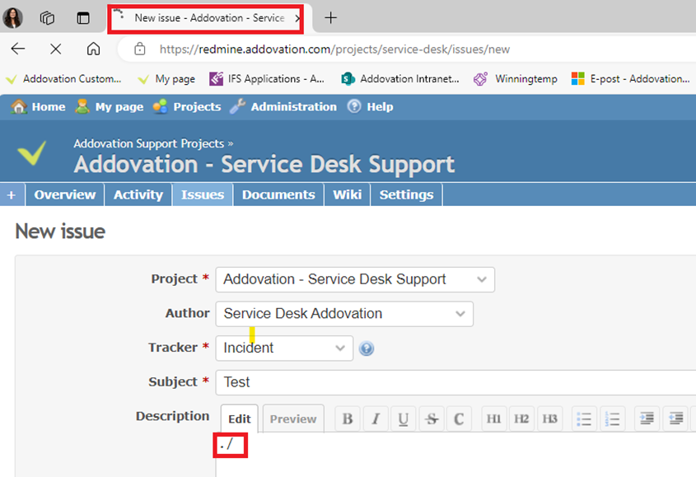Switch to the Documents tab
The height and width of the screenshot is (477, 696).
point(278,194)
